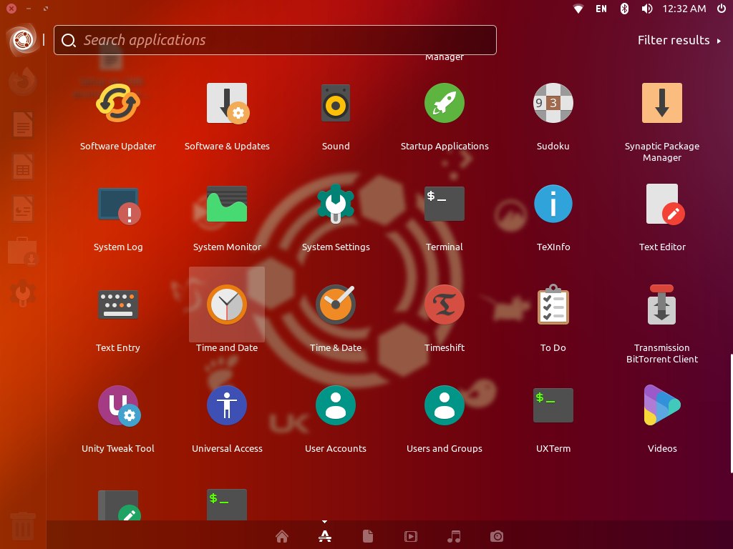Switch to the Applications lens

tap(325, 536)
